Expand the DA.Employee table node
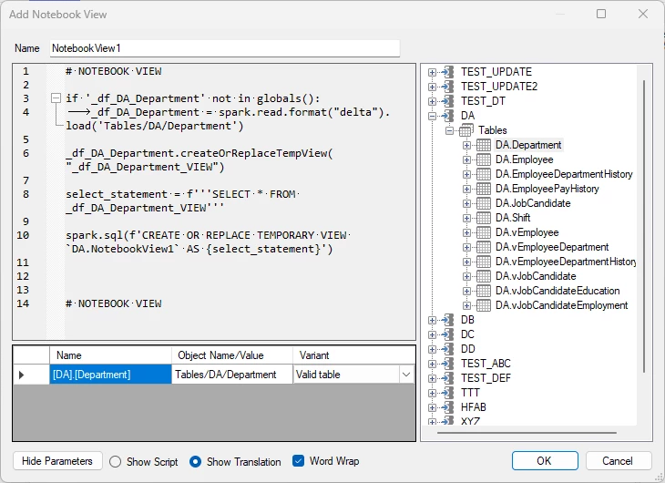The width and height of the screenshot is (665, 483). click(x=466, y=160)
